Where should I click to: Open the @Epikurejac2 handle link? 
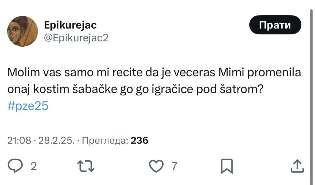point(76,38)
